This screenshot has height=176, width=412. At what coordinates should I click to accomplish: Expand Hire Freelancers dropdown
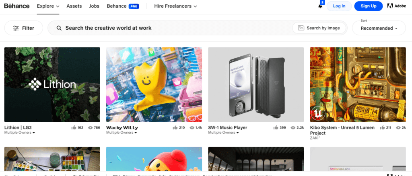click(x=175, y=6)
